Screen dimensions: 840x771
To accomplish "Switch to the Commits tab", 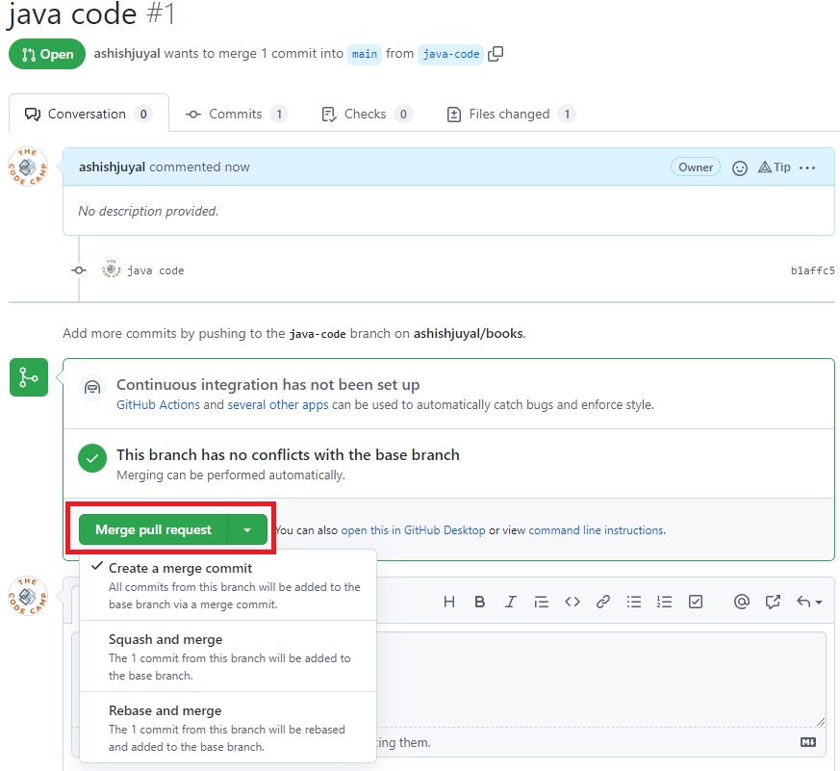I will pos(235,114).
